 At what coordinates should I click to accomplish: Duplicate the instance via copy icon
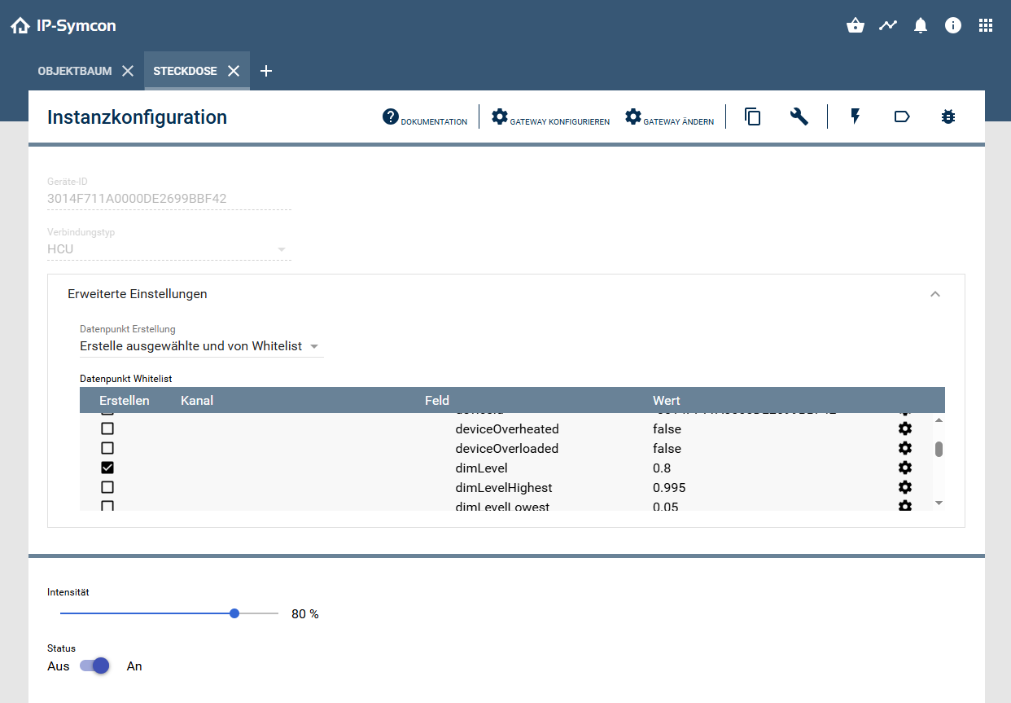[x=752, y=116]
